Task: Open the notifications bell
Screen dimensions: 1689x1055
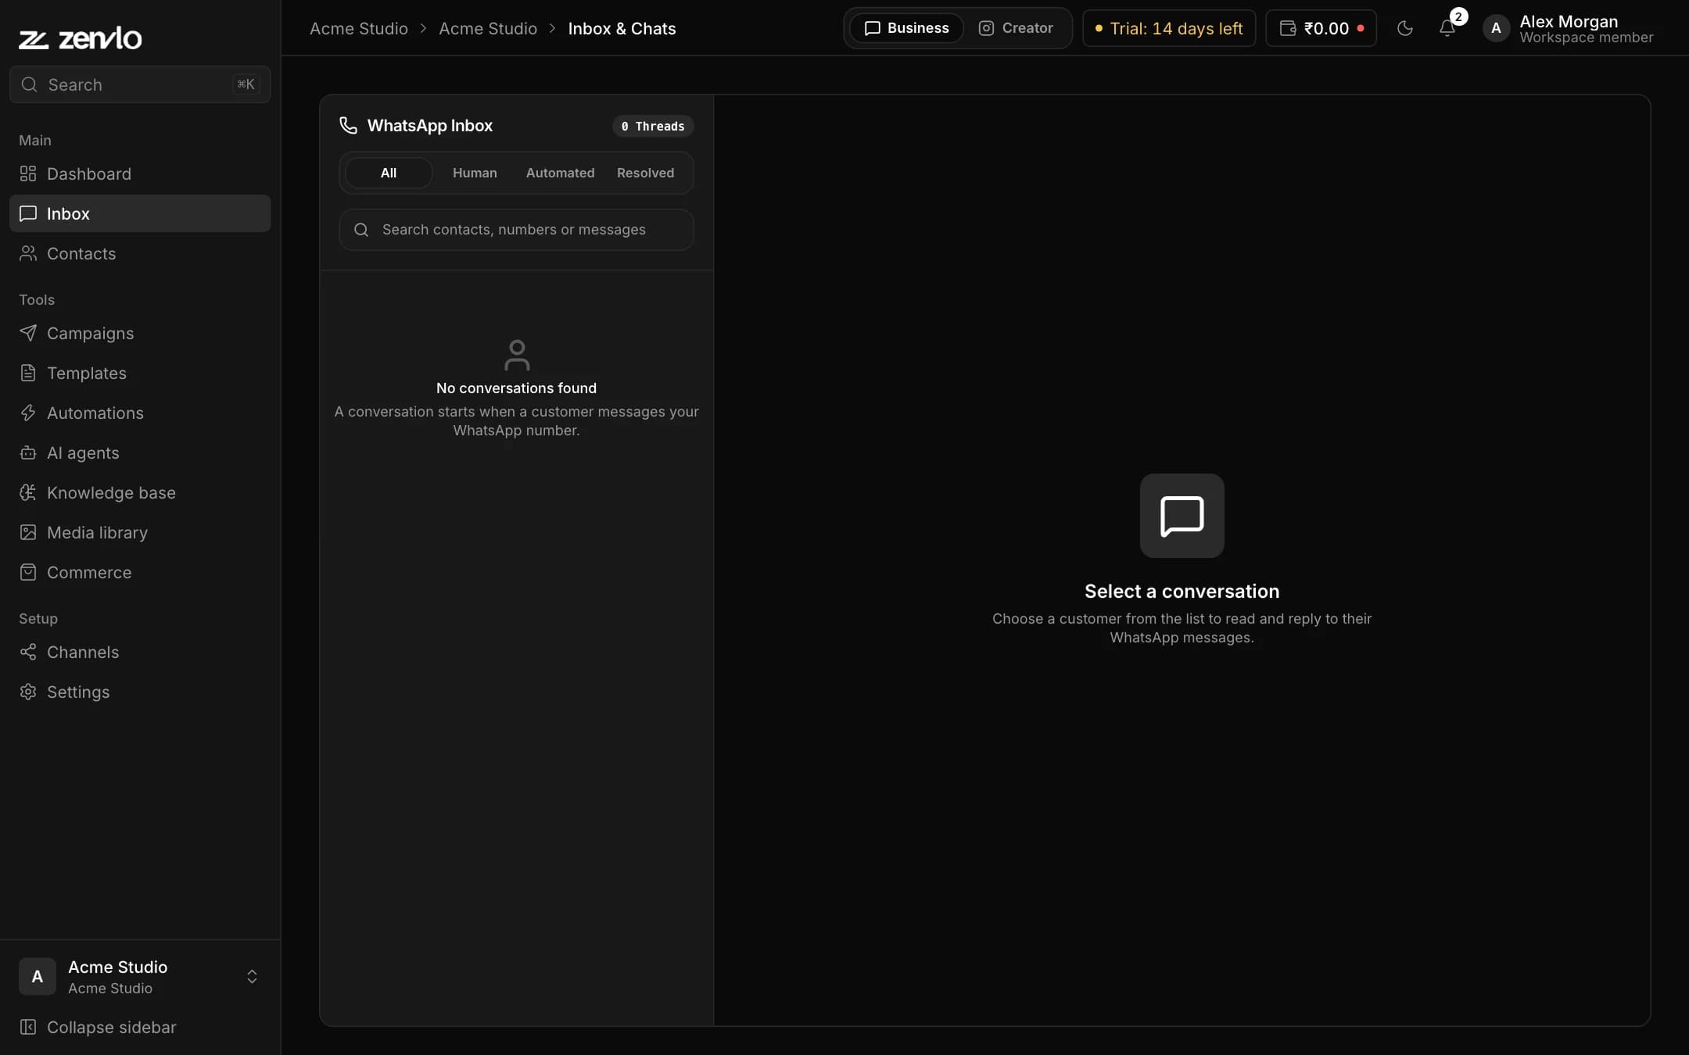Action: click(1447, 28)
